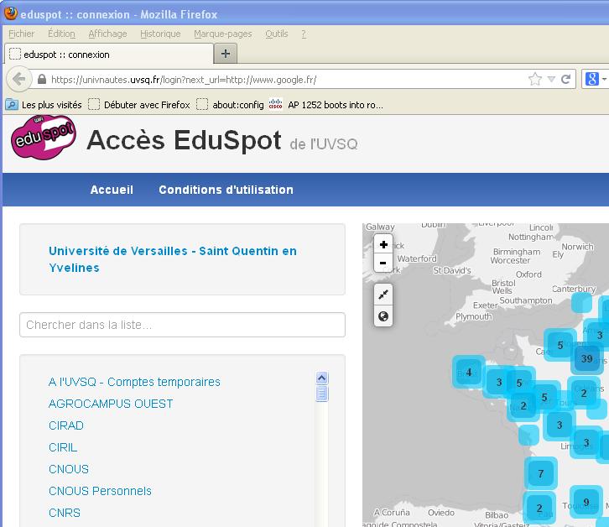
Task: Click the Google search engine icon
Action: pyautogui.click(x=591, y=79)
